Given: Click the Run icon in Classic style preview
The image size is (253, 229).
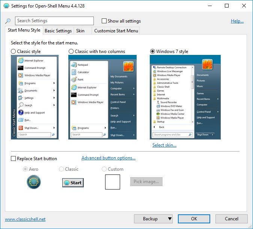Looking at the screenshot, I should click(x=21, y=120).
